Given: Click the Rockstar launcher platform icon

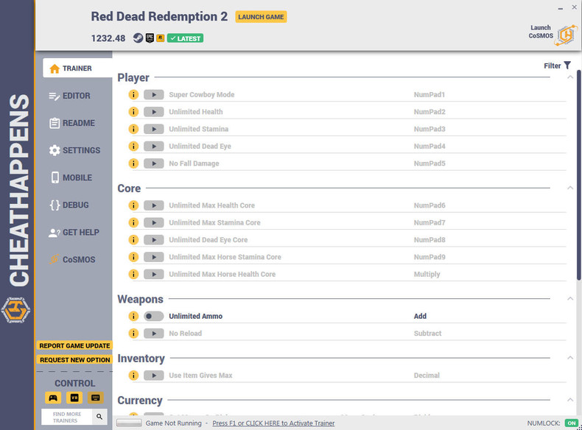Looking at the screenshot, I should click(x=161, y=38).
